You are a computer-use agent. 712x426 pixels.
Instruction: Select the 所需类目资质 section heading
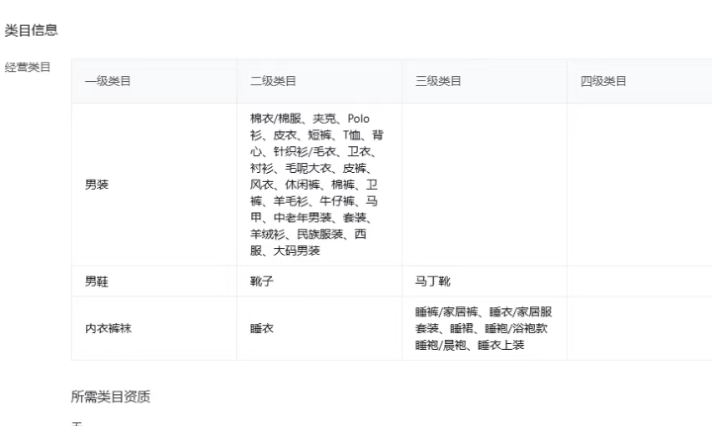click(111, 397)
